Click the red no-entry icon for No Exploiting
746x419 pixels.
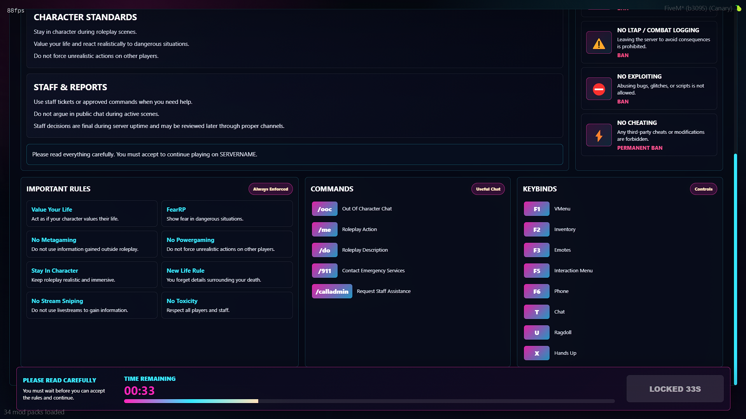click(x=599, y=89)
